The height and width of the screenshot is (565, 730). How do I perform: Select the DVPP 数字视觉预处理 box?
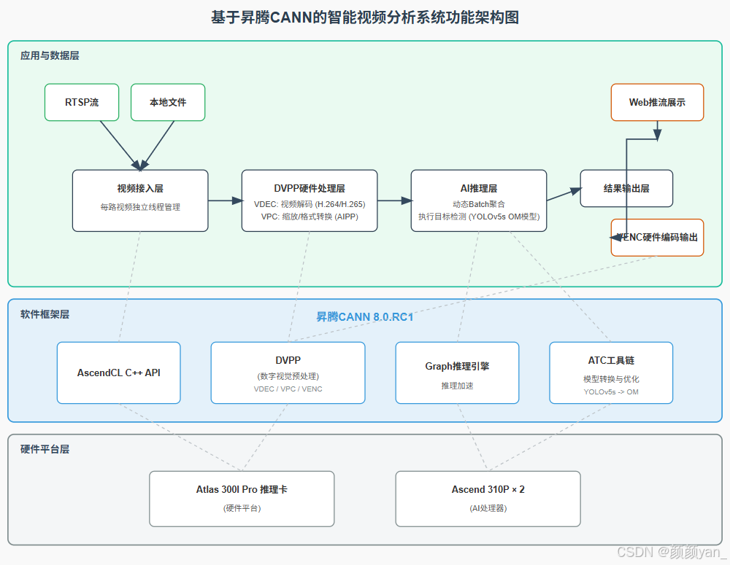click(288, 373)
